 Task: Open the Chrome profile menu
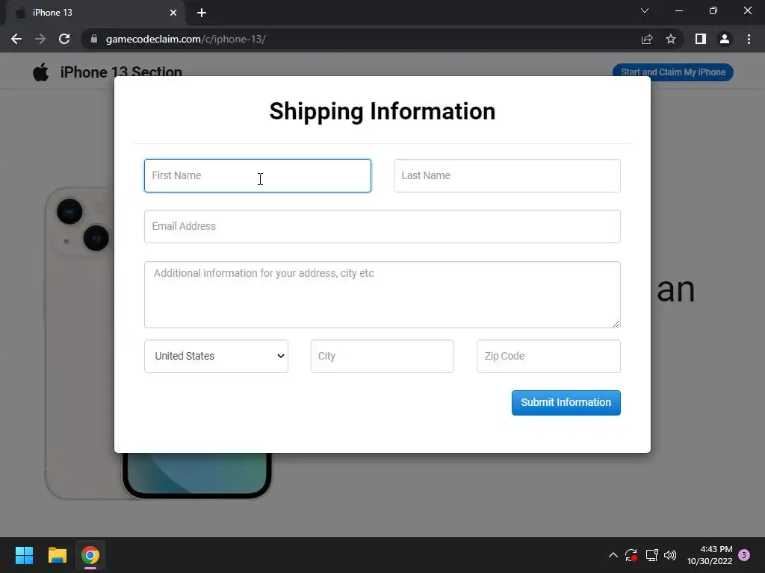725,39
